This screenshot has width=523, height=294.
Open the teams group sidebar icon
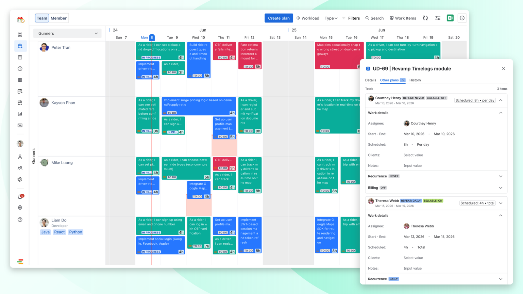20,168
